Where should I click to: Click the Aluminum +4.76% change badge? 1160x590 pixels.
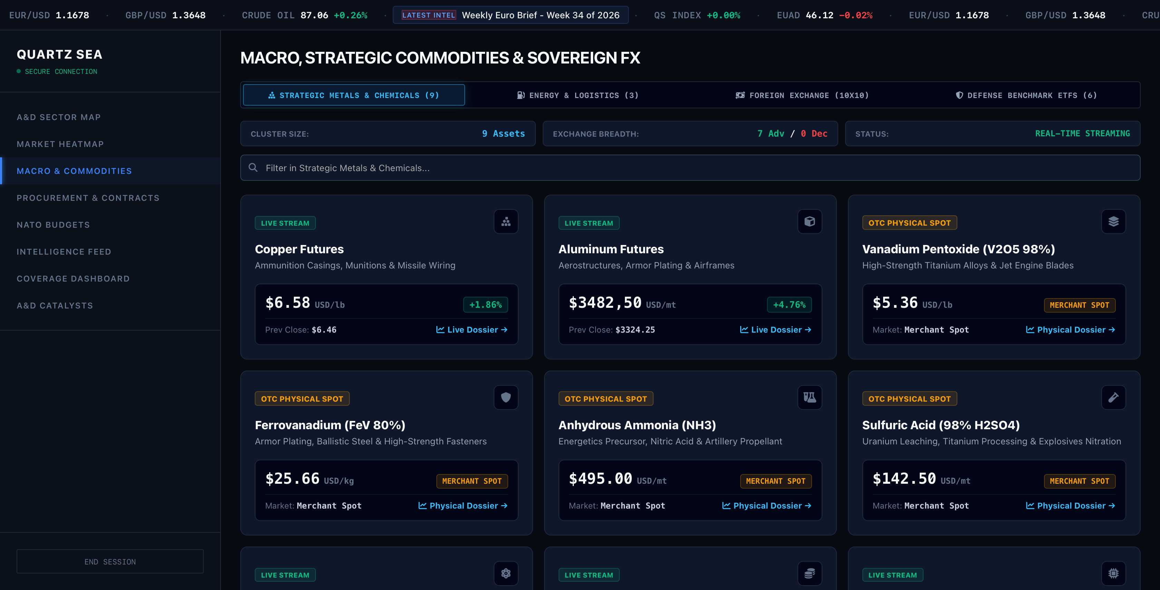[x=790, y=305]
